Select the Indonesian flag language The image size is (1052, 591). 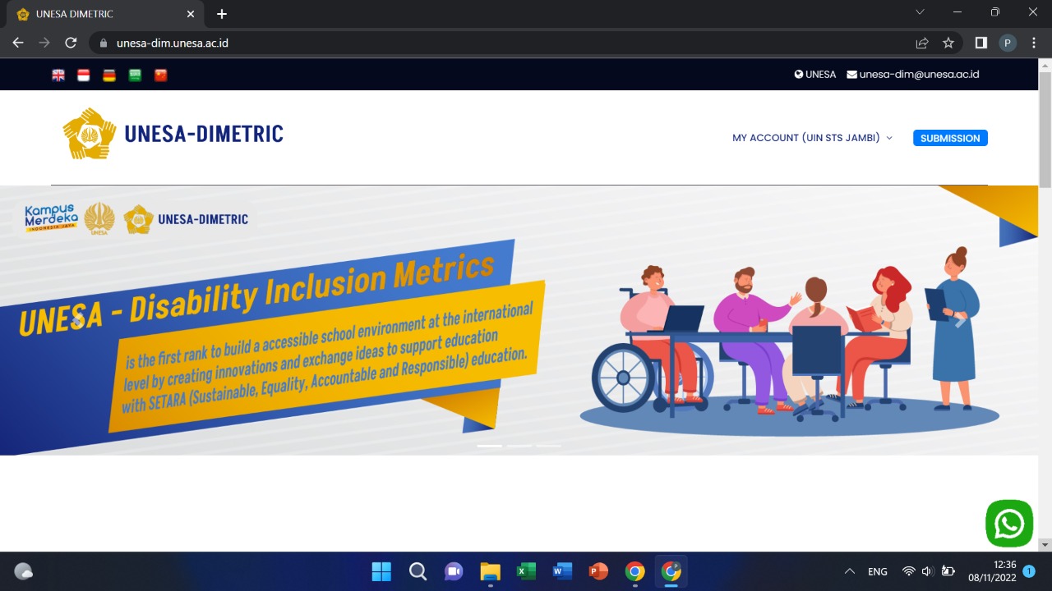pyautogui.click(x=84, y=75)
